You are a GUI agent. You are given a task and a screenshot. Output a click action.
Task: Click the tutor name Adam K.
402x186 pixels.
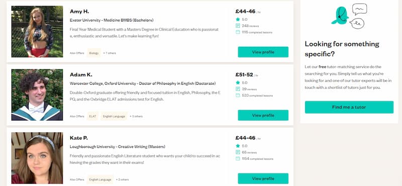(x=81, y=75)
